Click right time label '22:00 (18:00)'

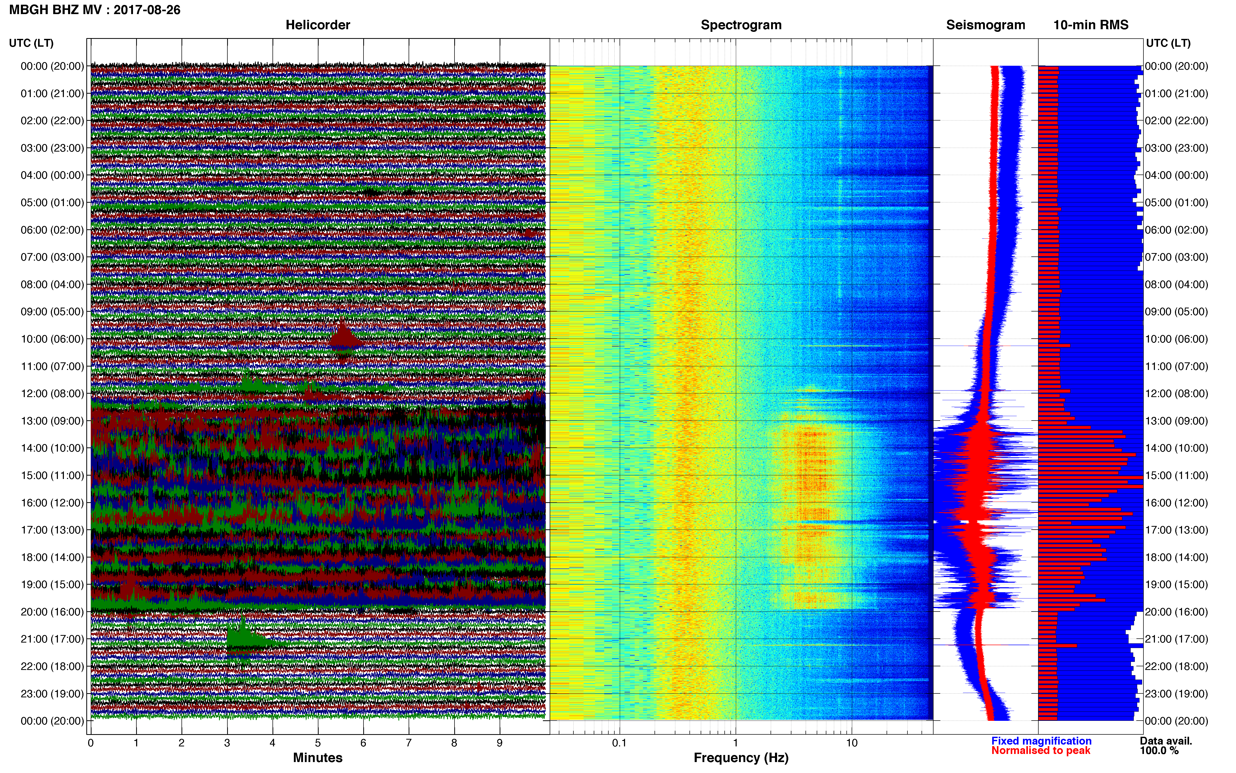1176,666
